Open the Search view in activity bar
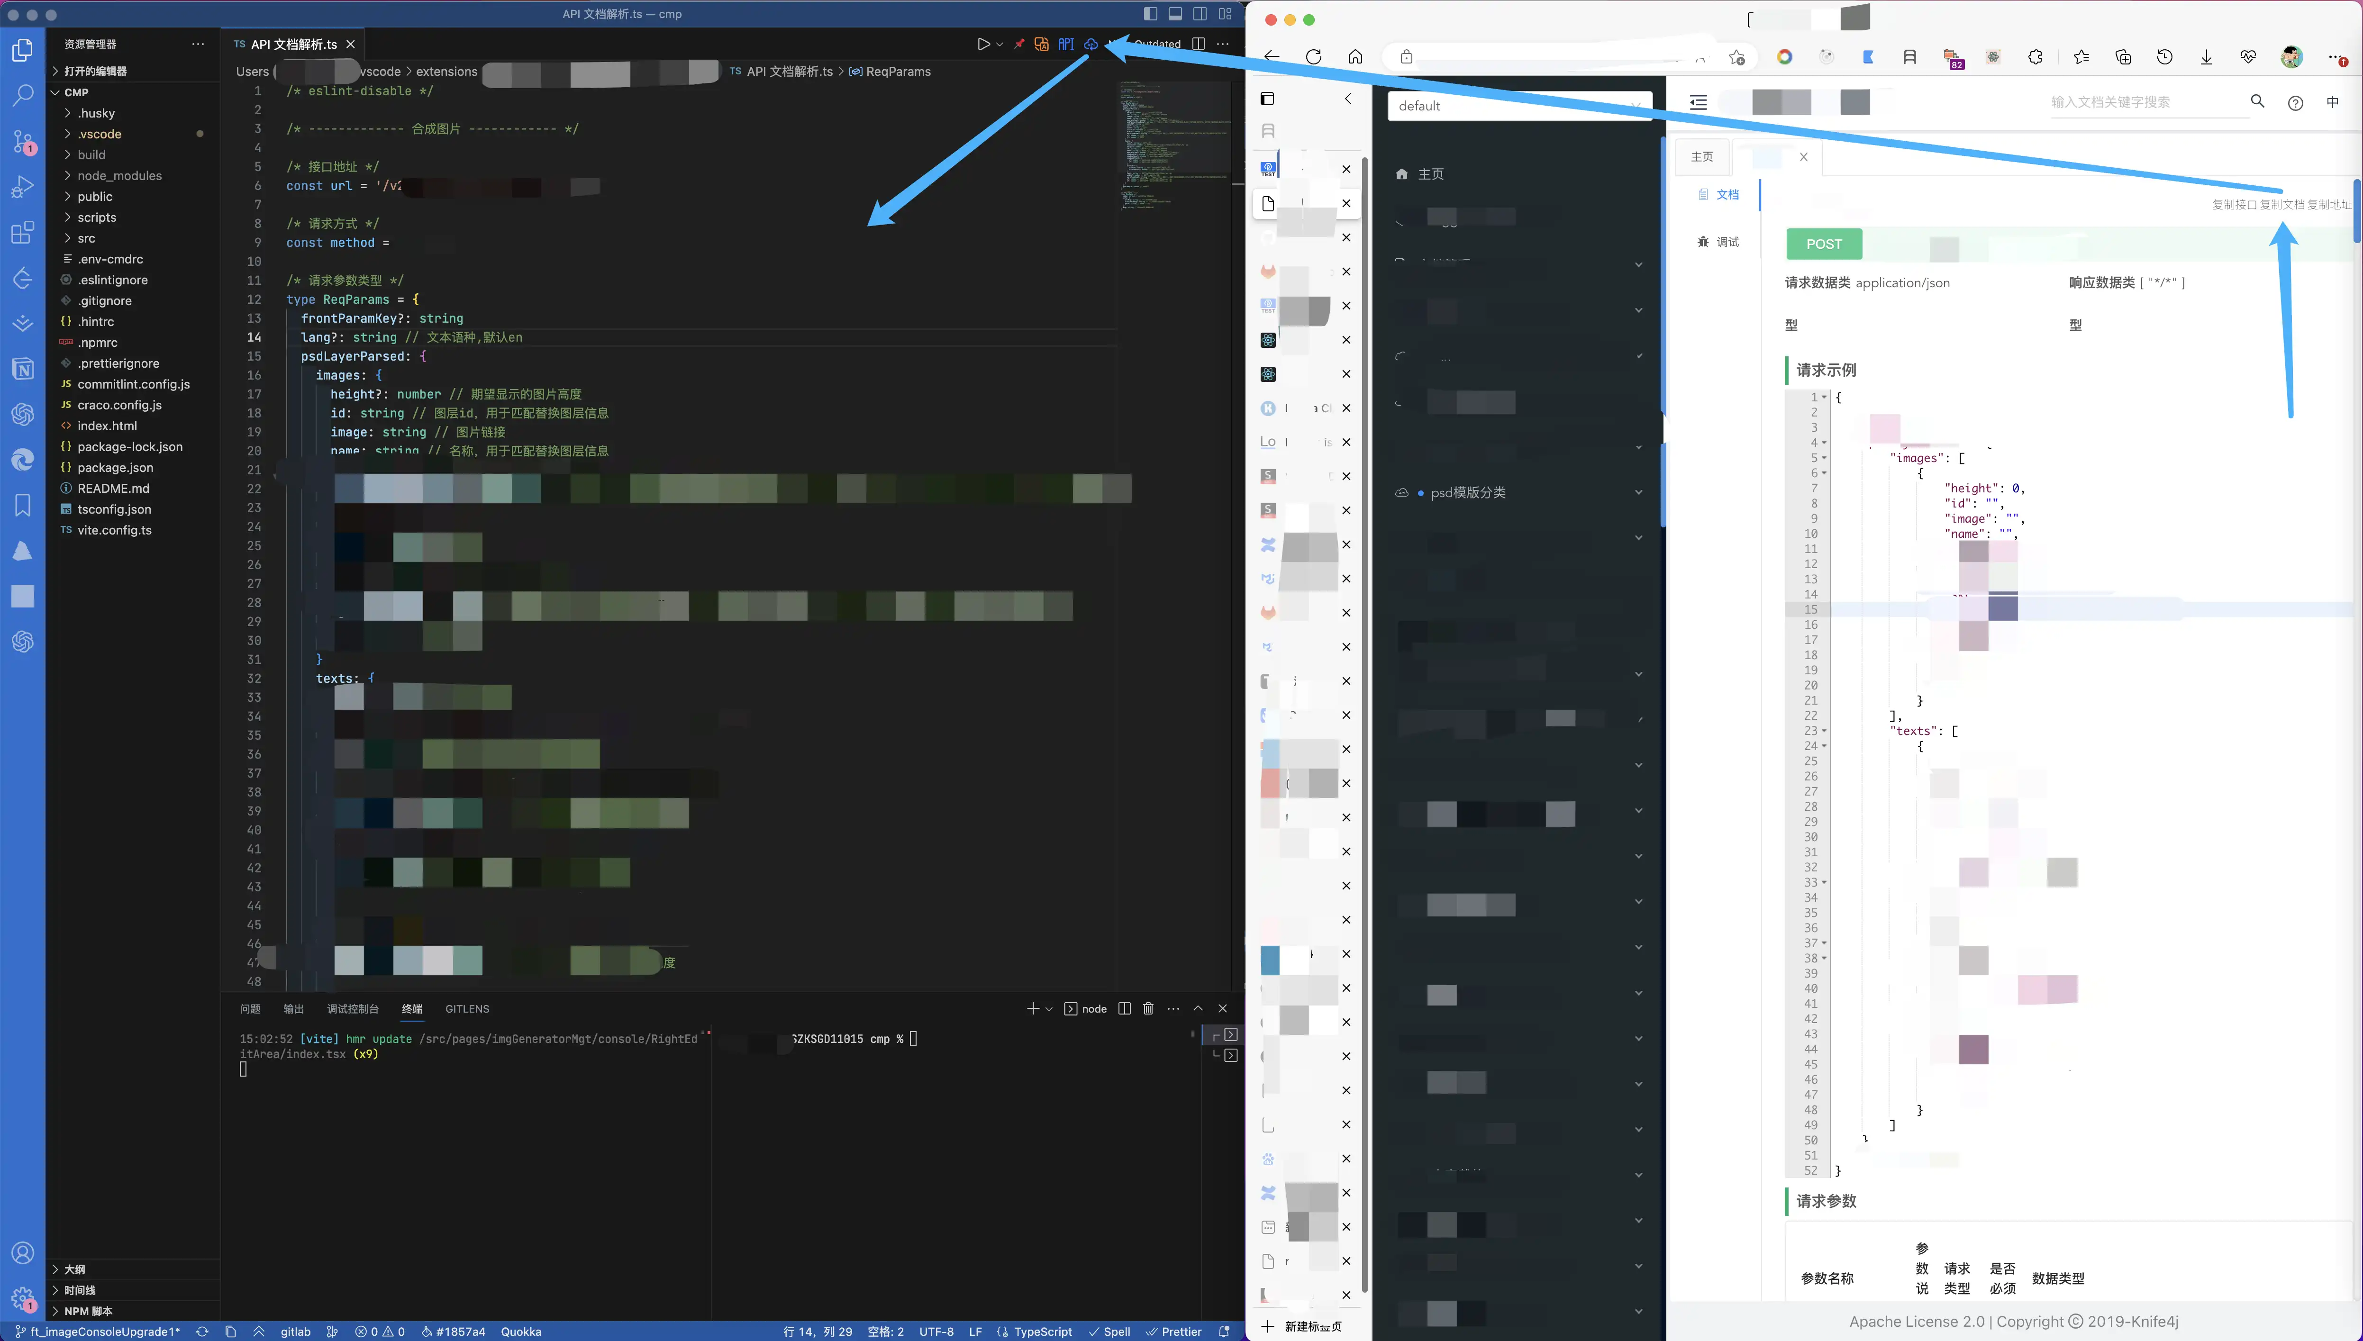Viewport: 2363px width, 1341px height. pos(22,95)
